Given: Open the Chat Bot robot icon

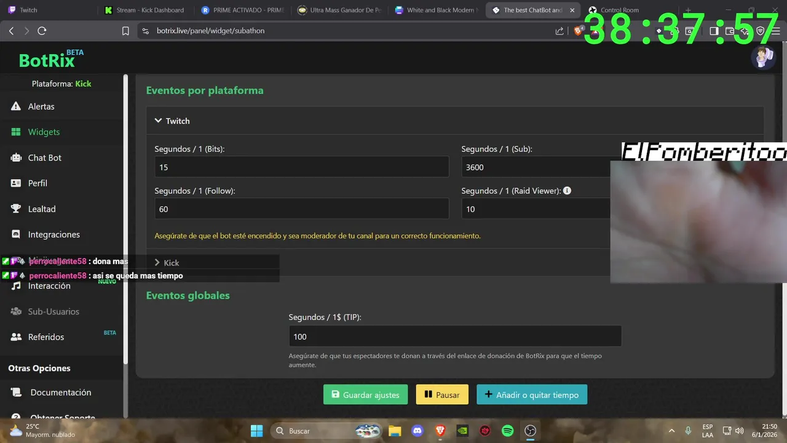Looking at the screenshot, I should tap(16, 158).
